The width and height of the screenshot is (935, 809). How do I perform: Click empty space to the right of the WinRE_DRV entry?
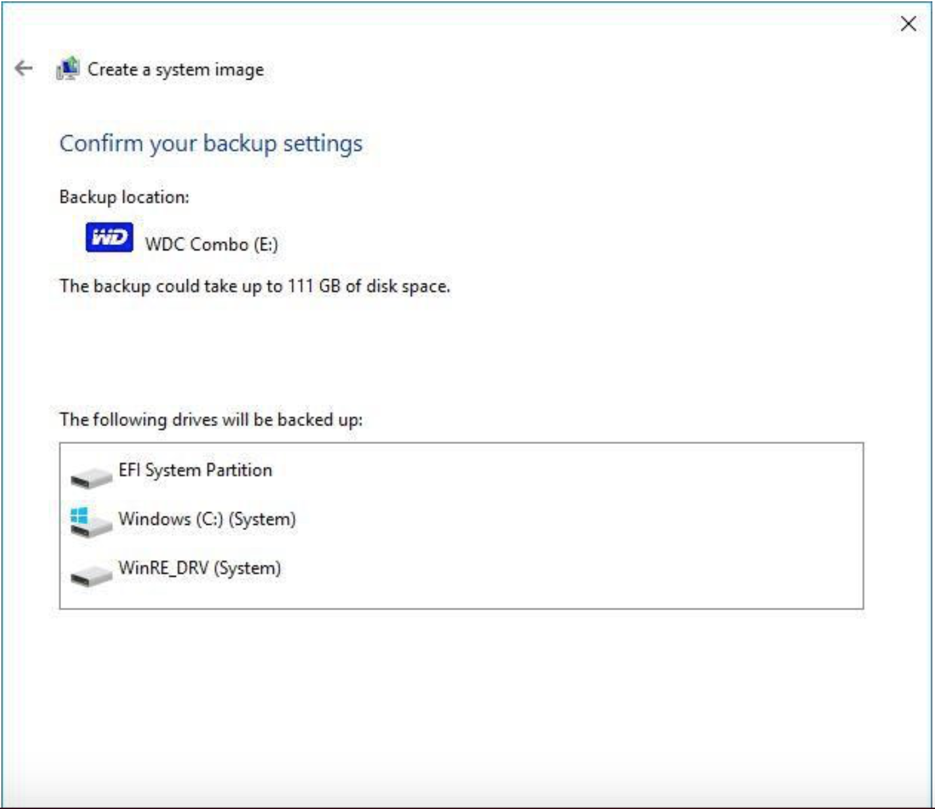[x=558, y=569]
